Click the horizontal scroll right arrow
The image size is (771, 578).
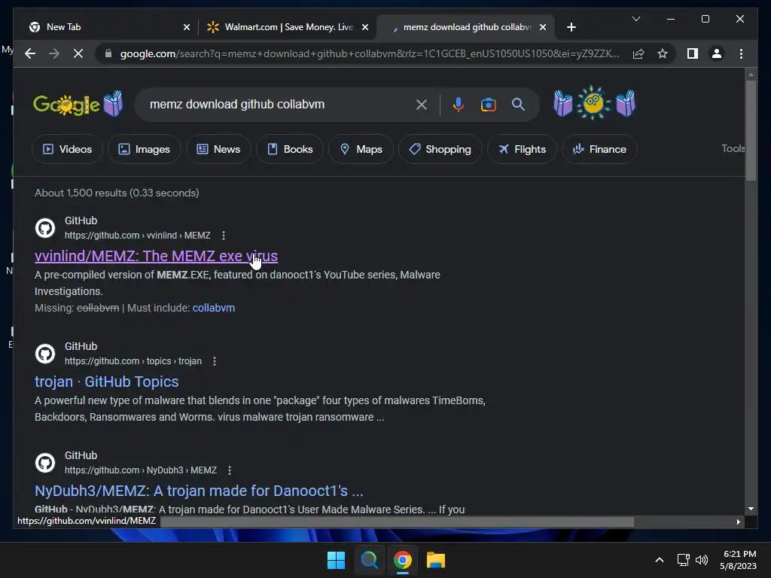click(738, 522)
